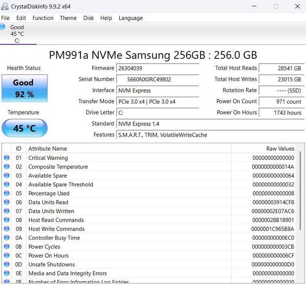
Task: Click the Features field with S.M.A.R.T., TRIM
Action: (x=210, y=135)
